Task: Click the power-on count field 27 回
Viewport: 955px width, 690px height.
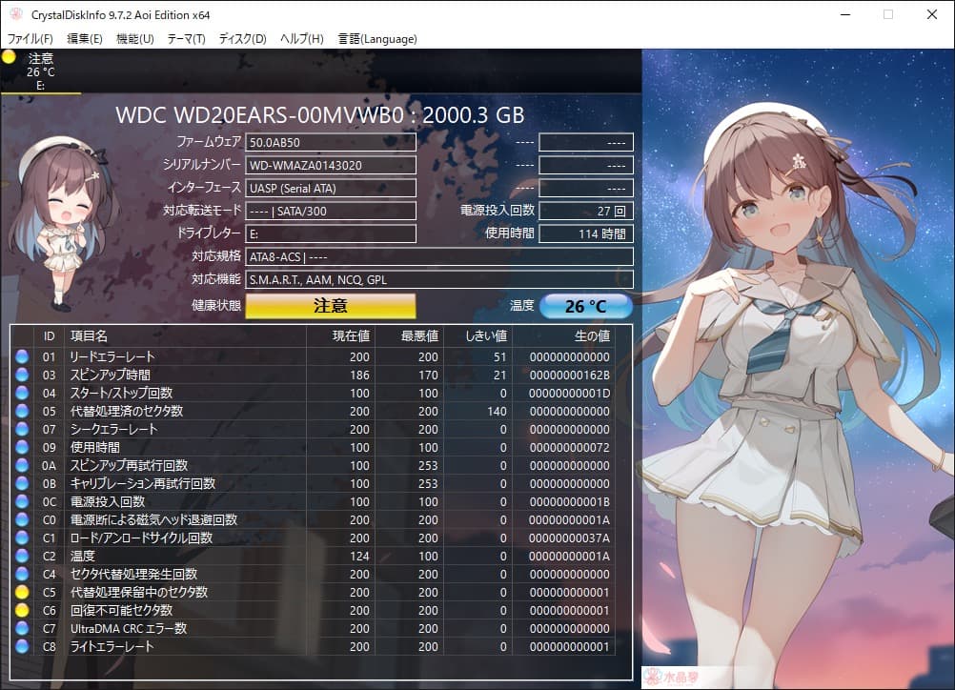Action: click(x=586, y=211)
